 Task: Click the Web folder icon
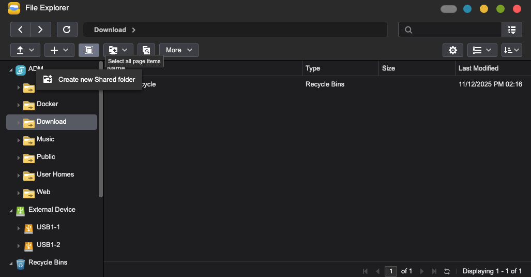pos(29,193)
